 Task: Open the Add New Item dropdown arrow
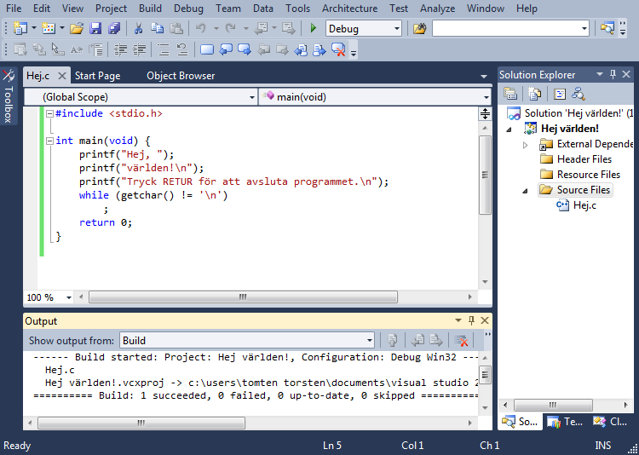pyautogui.click(x=62, y=28)
